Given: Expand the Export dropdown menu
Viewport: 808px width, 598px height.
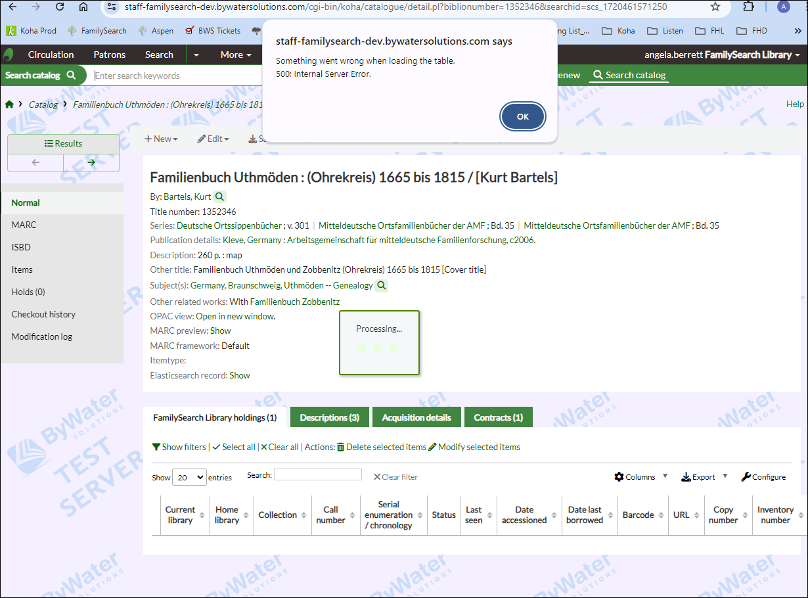Looking at the screenshot, I should 704,477.
